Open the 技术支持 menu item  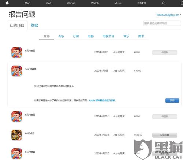point(142,3)
